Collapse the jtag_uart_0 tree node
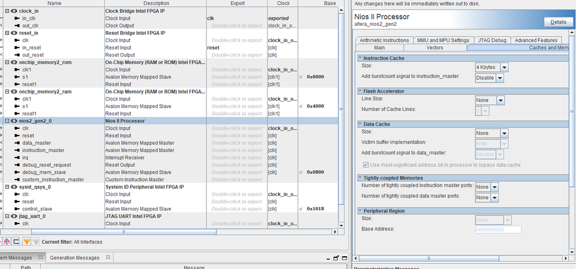The height and width of the screenshot is (269, 576). point(7,216)
